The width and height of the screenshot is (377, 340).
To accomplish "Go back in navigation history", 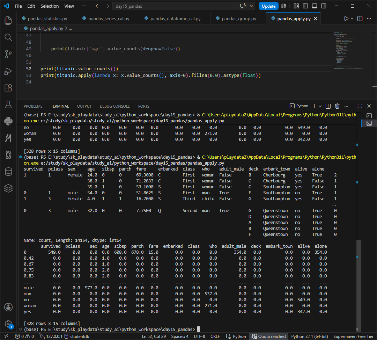I will 97,6.
